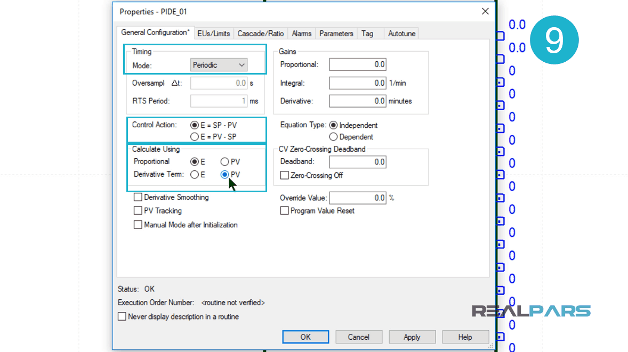628x352 pixels.
Task: Click the routine not verified text
Action: (x=233, y=303)
